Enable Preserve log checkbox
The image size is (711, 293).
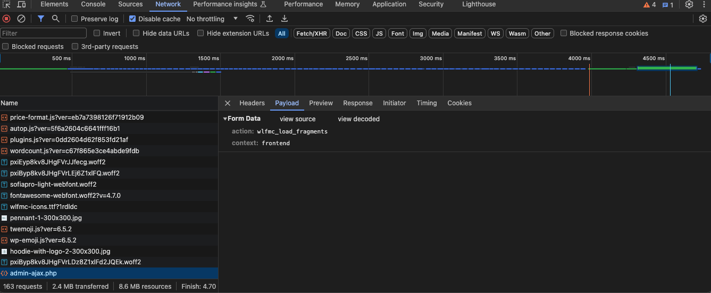[x=75, y=19]
